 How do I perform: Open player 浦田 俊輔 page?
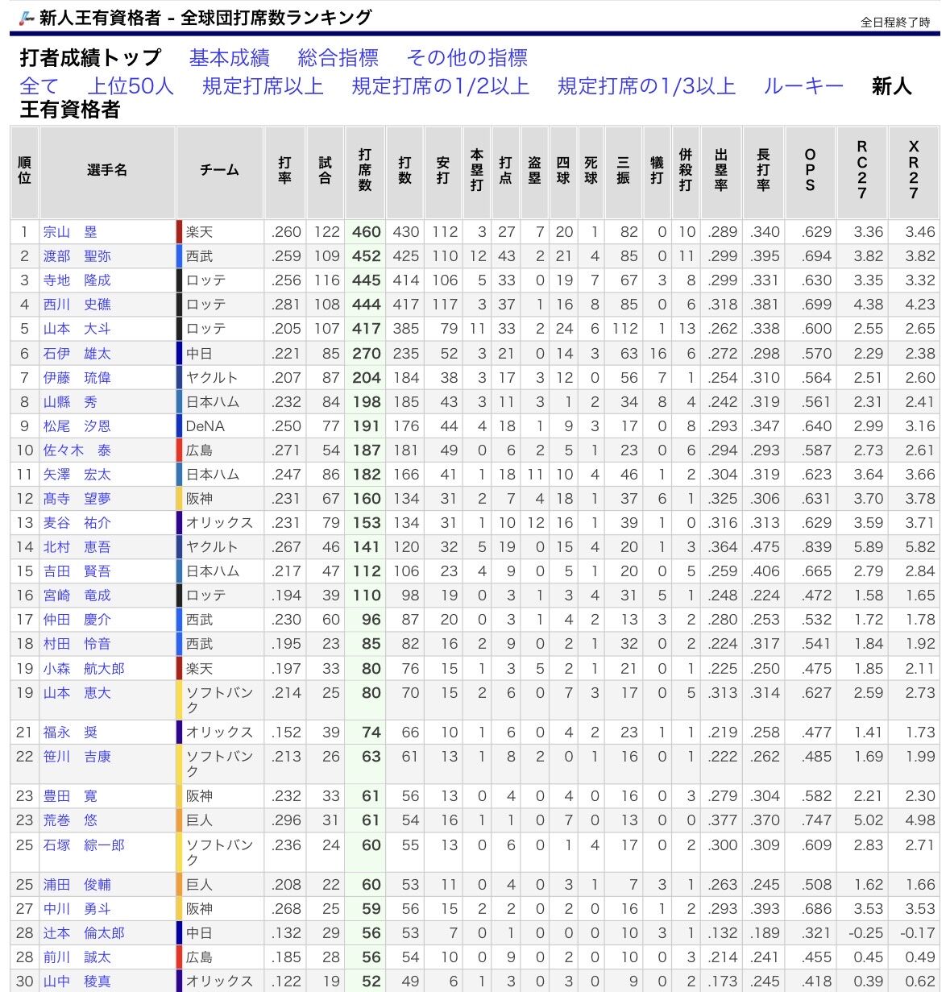tap(77, 885)
